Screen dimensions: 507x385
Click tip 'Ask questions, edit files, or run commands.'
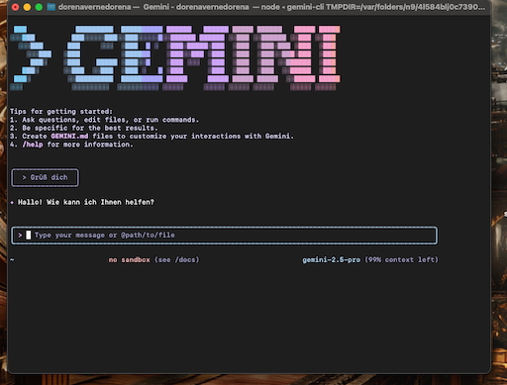[111, 120]
